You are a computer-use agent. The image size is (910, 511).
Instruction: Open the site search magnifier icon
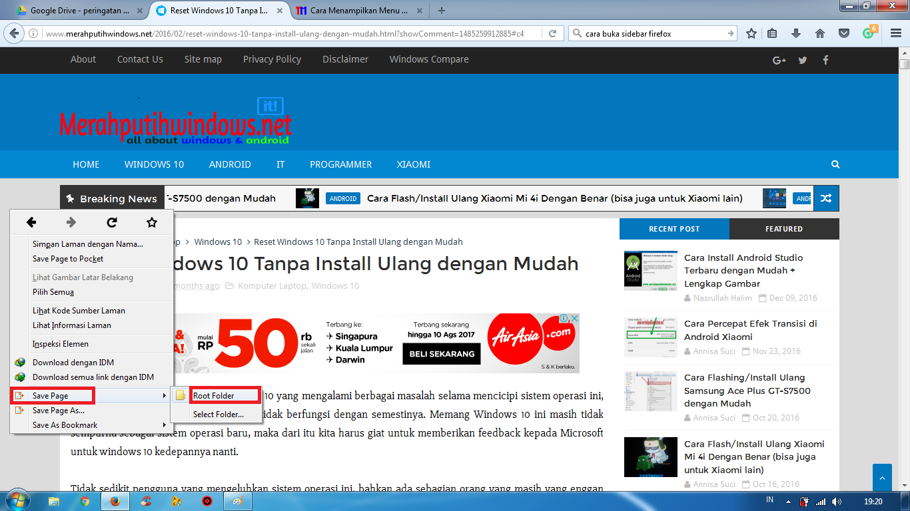835,164
